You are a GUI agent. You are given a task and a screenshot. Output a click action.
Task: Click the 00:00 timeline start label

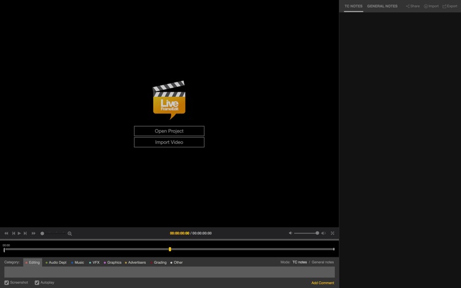(x=6, y=245)
